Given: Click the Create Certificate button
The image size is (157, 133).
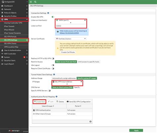Looking at the screenshot, I should coord(68,52).
